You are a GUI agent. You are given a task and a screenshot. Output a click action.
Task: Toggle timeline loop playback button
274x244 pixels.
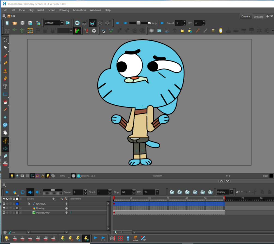[x=23, y=192]
